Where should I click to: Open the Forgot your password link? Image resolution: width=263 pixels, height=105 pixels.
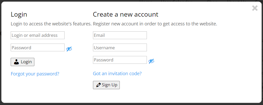pyautogui.click(x=35, y=74)
